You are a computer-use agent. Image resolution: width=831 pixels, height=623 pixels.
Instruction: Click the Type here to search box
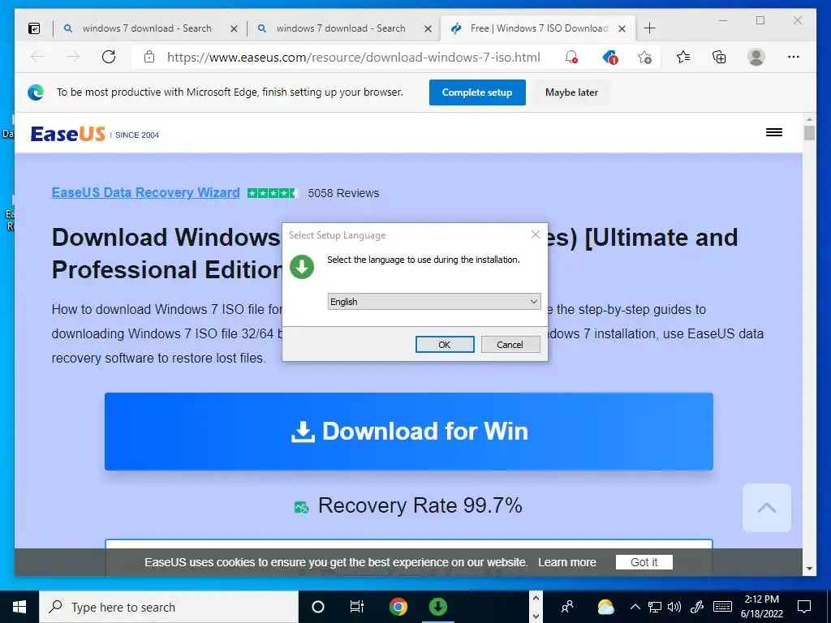(x=169, y=607)
